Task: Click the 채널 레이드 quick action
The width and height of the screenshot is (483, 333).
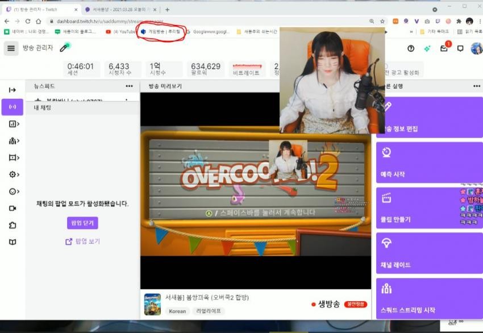Action: click(x=430, y=253)
